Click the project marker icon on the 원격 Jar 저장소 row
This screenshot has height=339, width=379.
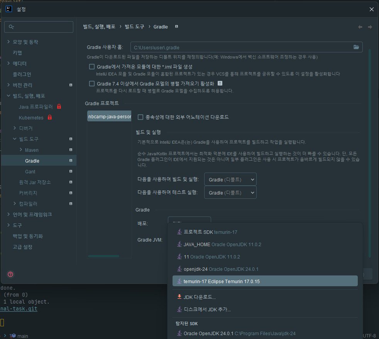tap(71, 182)
